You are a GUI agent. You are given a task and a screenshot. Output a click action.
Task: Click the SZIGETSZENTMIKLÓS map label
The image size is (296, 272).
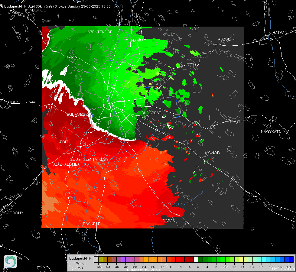point(89,160)
